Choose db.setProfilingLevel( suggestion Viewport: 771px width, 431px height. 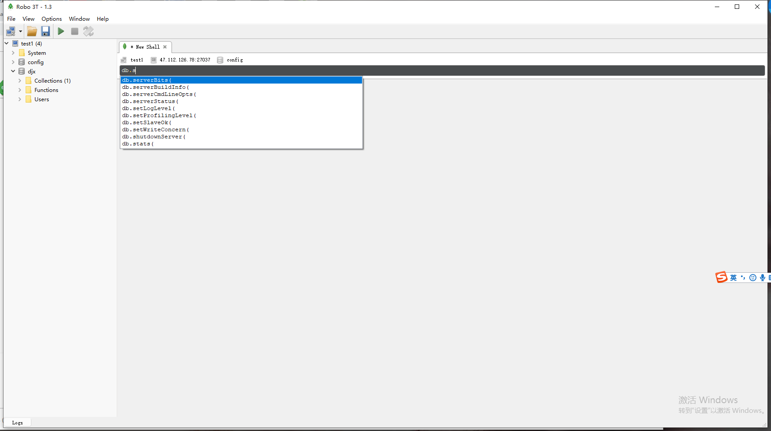(241, 115)
